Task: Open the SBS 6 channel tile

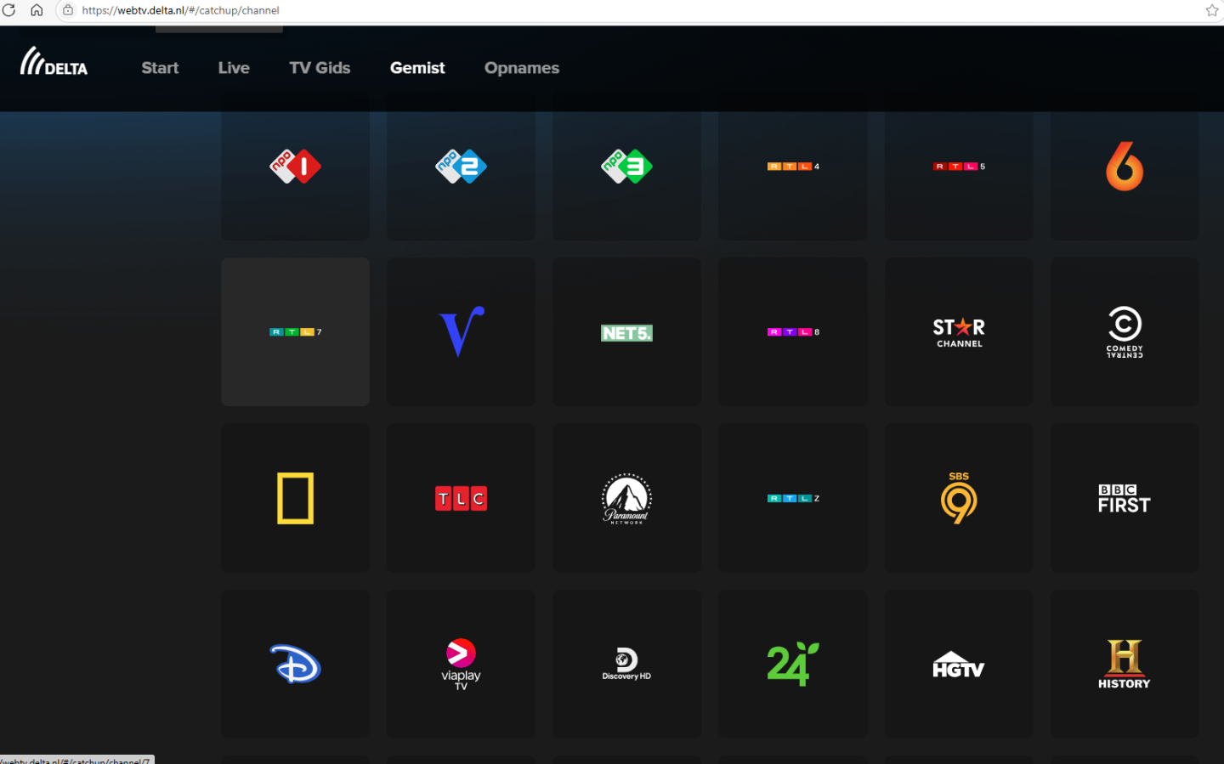Action: coord(1124,167)
